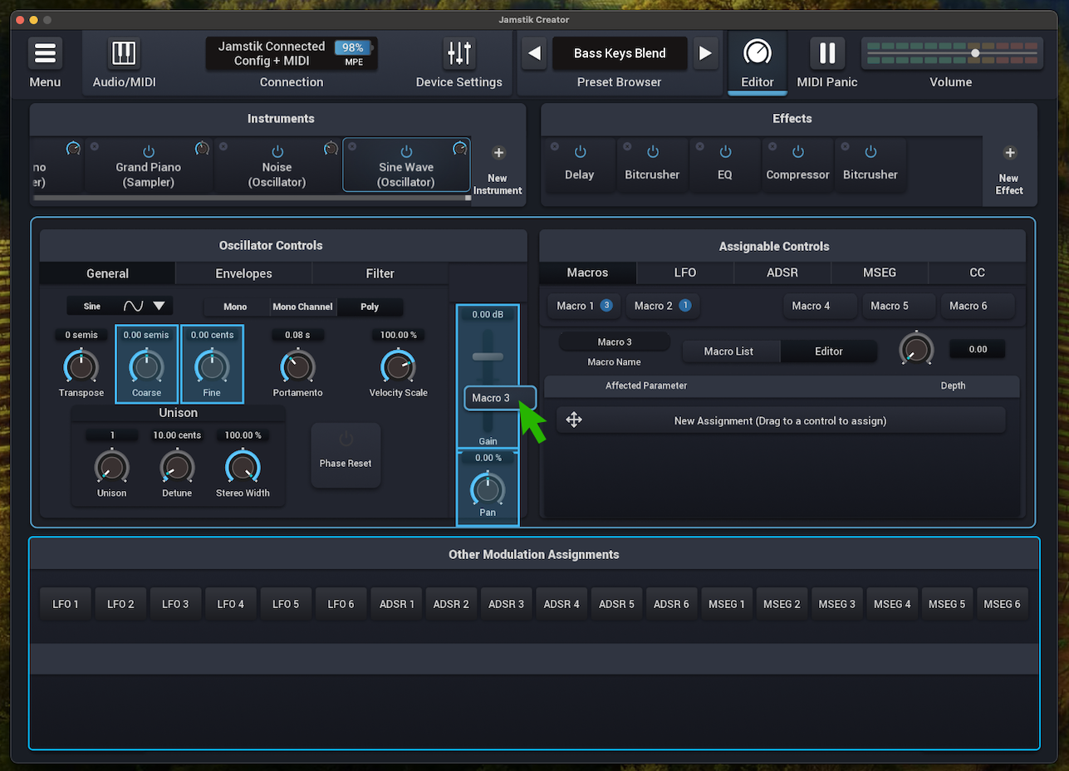Toggle power on Grand Piano (Sampler) instrument
Image resolution: width=1069 pixels, height=771 pixels.
pyautogui.click(x=149, y=151)
